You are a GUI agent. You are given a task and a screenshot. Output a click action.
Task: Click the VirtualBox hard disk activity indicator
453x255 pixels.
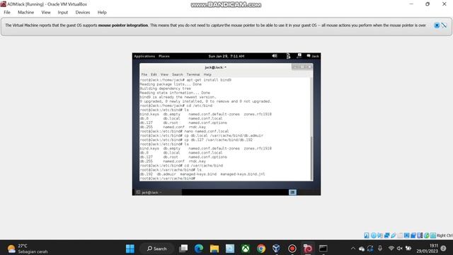[367, 236]
